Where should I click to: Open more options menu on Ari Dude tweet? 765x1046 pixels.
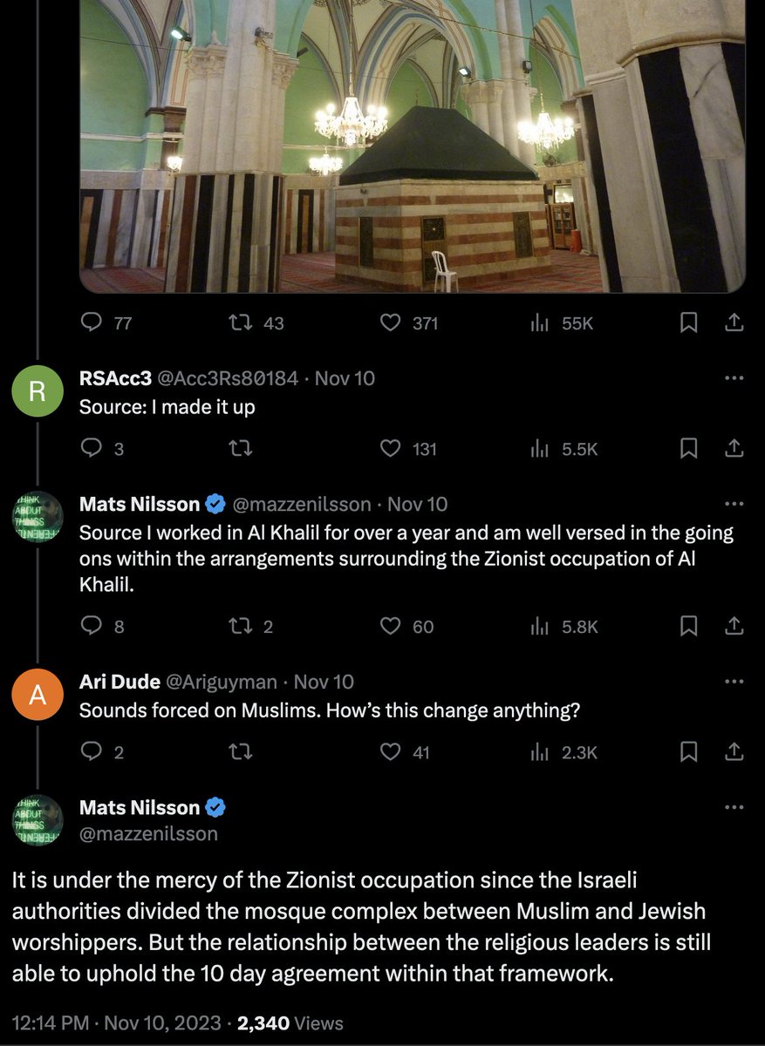pos(734,682)
